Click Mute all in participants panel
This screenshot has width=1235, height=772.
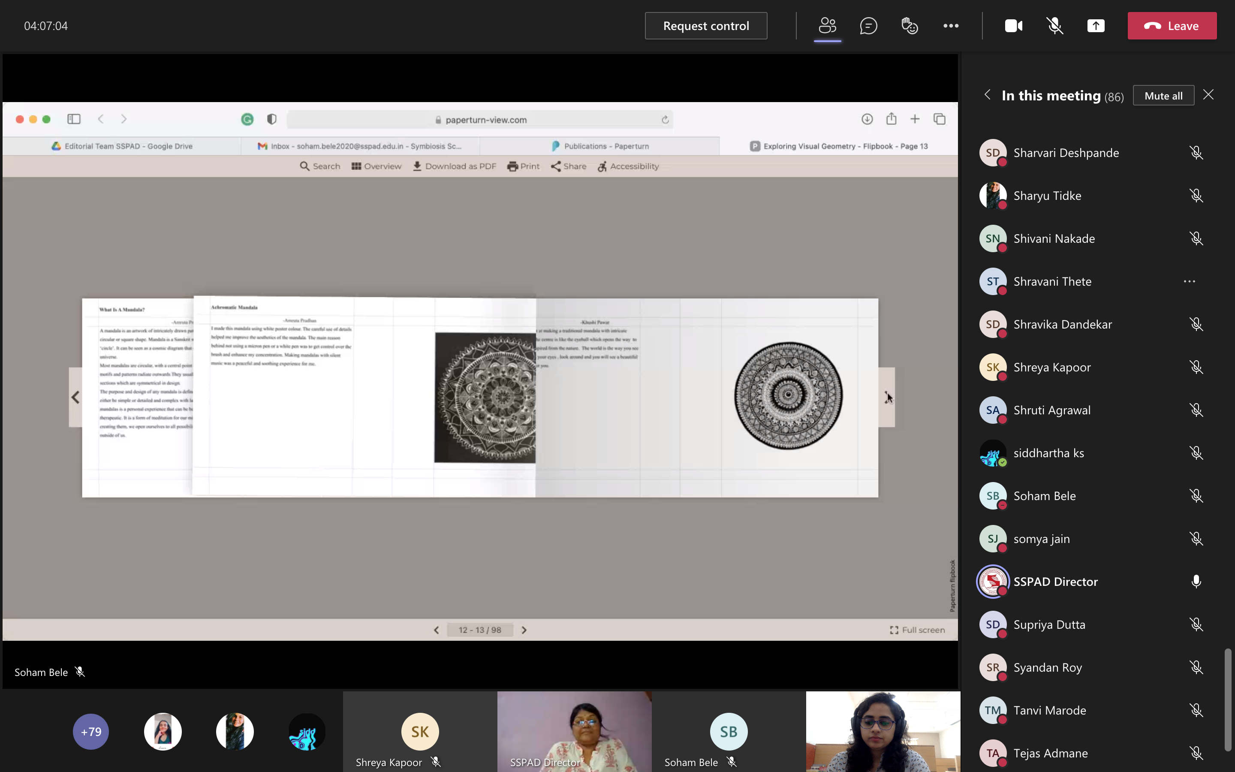click(1163, 96)
